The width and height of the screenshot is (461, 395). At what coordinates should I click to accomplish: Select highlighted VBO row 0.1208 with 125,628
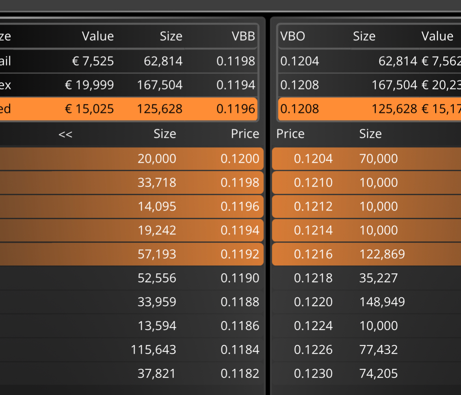(370, 109)
